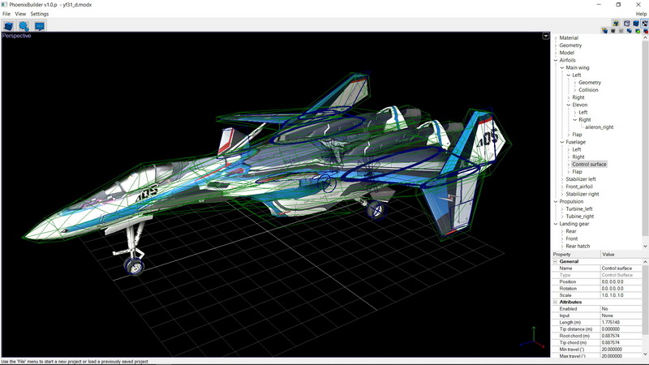
Task: Select the Stabilizer right tree item
Action: (x=582, y=194)
